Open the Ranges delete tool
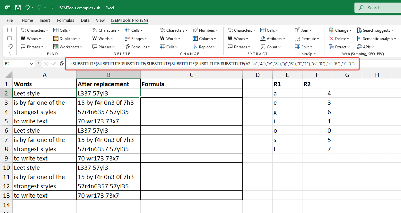The width and height of the screenshot is (401, 213). click(136, 38)
